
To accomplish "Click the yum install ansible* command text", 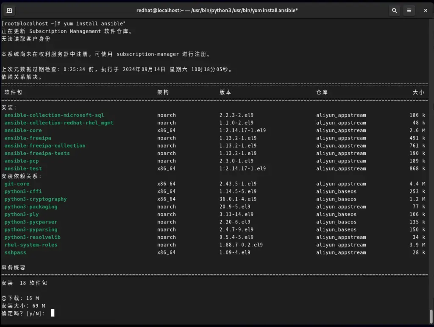I will pos(95,24).
